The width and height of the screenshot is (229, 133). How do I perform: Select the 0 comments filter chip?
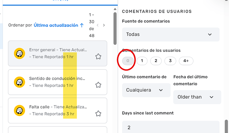pyautogui.click(x=128, y=61)
